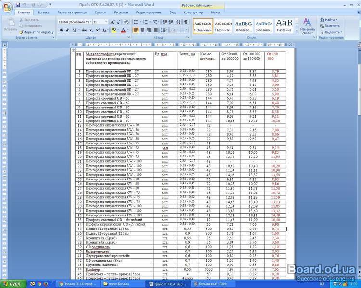Image resolution: width=361 pixels, height=288 pixels.
Task: Start a bulleted list
Action: tap(135, 22)
